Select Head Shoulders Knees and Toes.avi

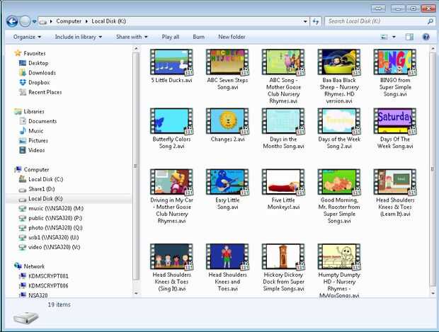click(227, 268)
